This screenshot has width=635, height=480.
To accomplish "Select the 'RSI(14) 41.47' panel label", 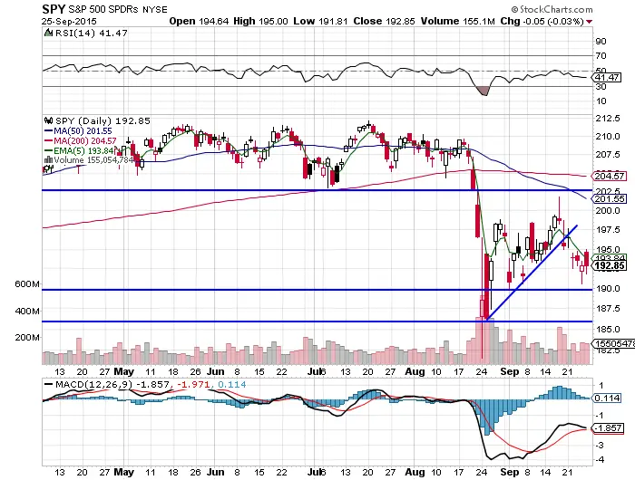I will [91, 33].
